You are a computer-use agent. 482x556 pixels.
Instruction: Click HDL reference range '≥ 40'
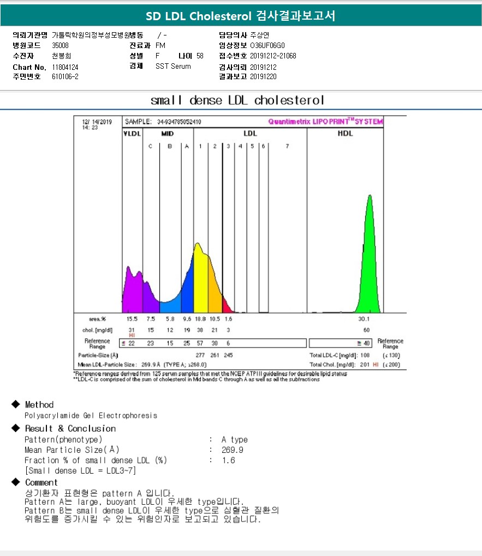click(x=364, y=343)
